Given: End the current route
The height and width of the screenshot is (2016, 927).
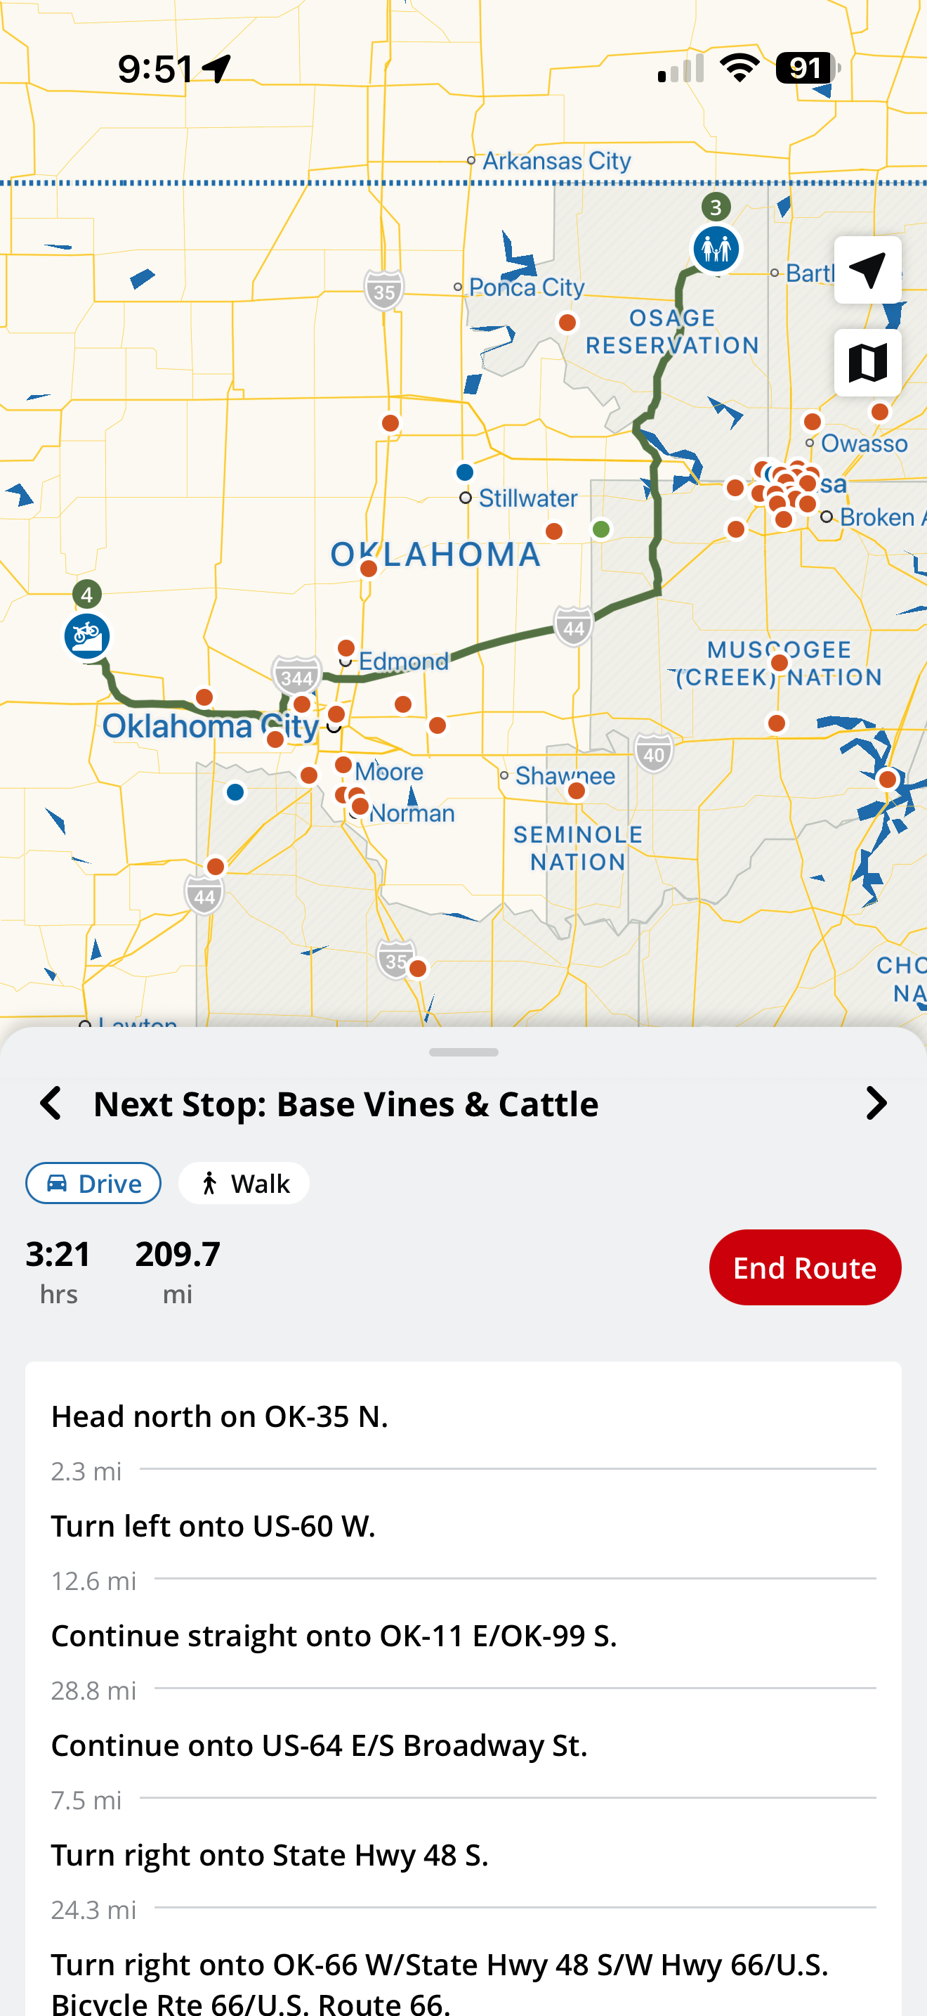Looking at the screenshot, I should tap(804, 1267).
